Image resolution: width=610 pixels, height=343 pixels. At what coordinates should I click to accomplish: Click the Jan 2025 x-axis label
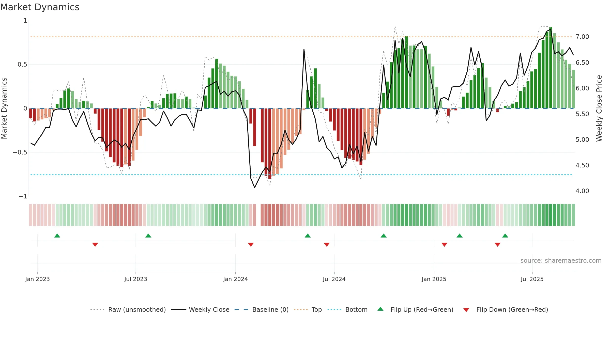point(434,279)
